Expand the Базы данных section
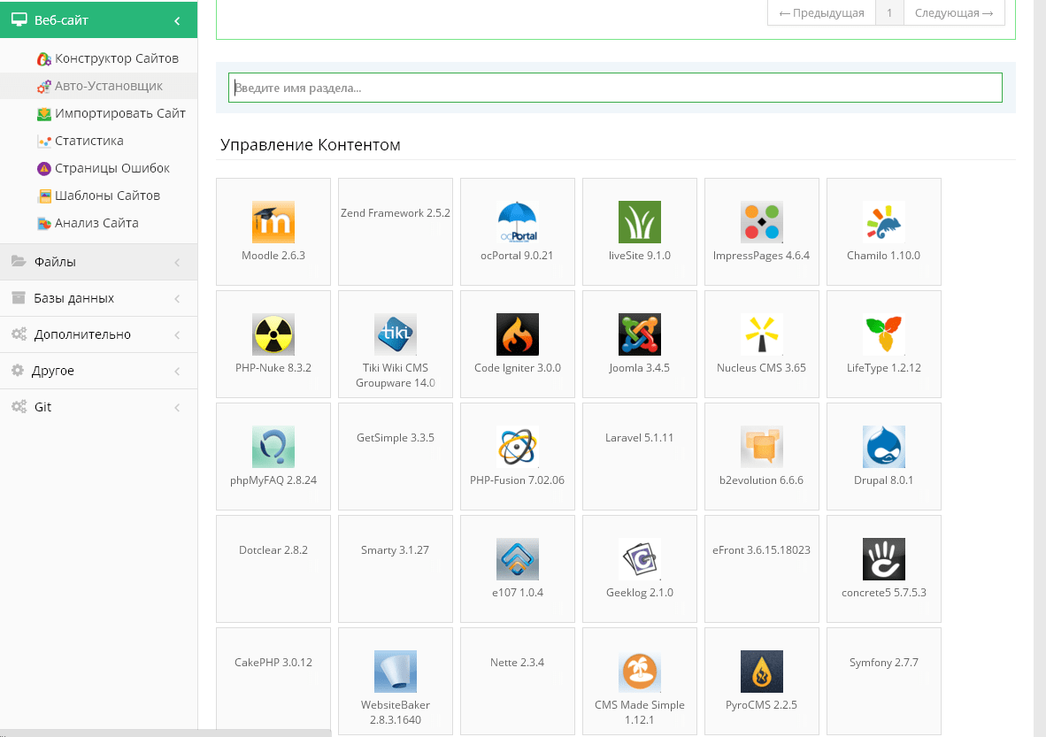Viewport: 1046px width, 737px height. click(x=98, y=298)
